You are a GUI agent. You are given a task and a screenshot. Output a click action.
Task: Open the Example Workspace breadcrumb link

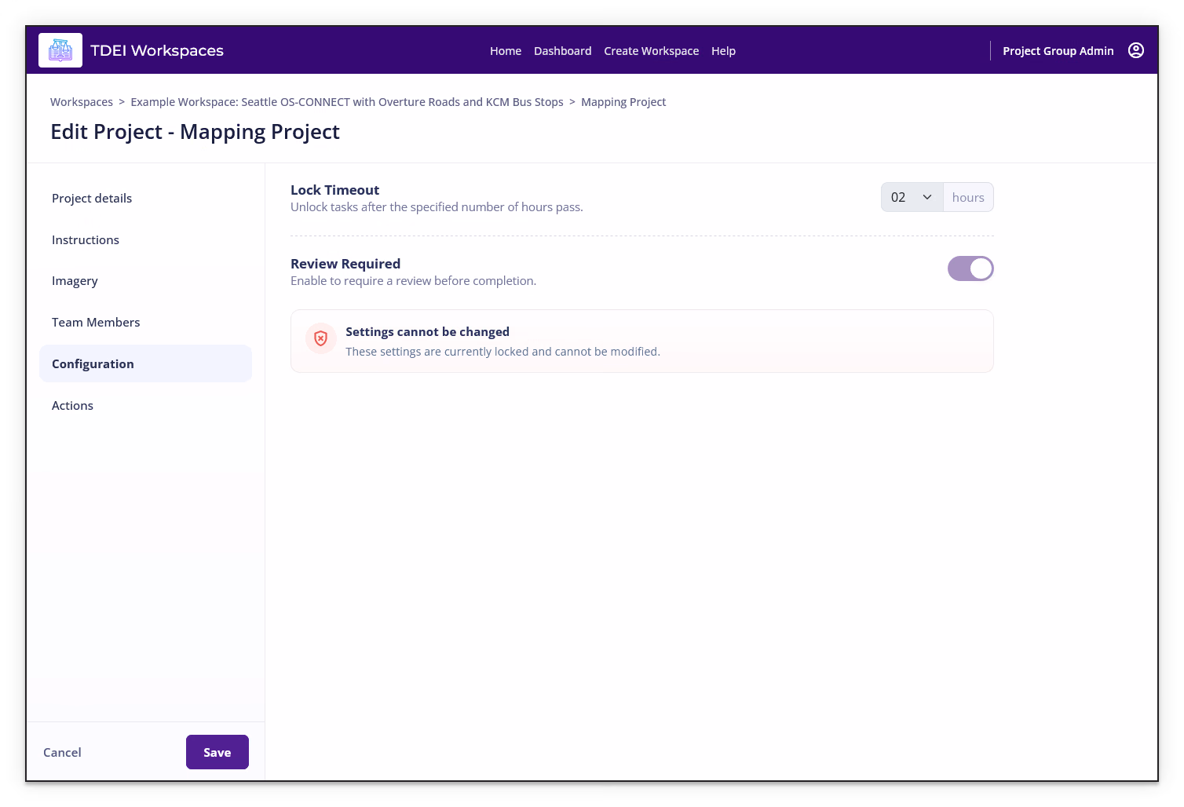pyautogui.click(x=347, y=102)
